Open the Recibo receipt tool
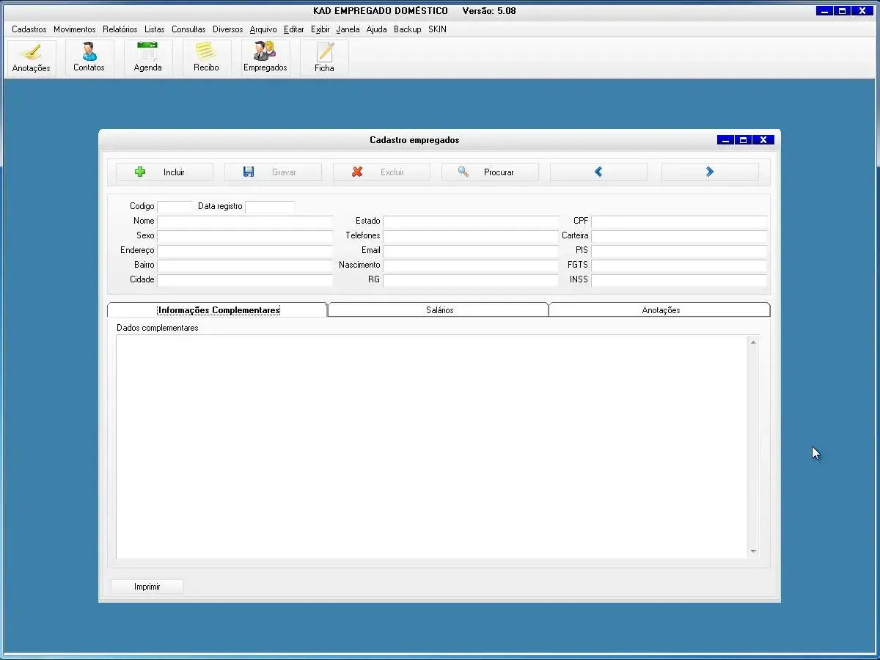 pyautogui.click(x=206, y=58)
